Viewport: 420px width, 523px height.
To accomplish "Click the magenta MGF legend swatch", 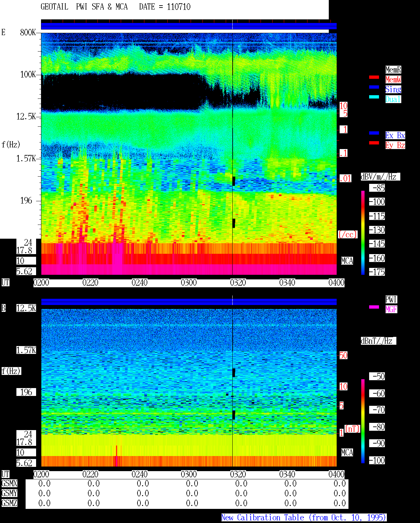I will pyautogui.click(x=374, y=307).
